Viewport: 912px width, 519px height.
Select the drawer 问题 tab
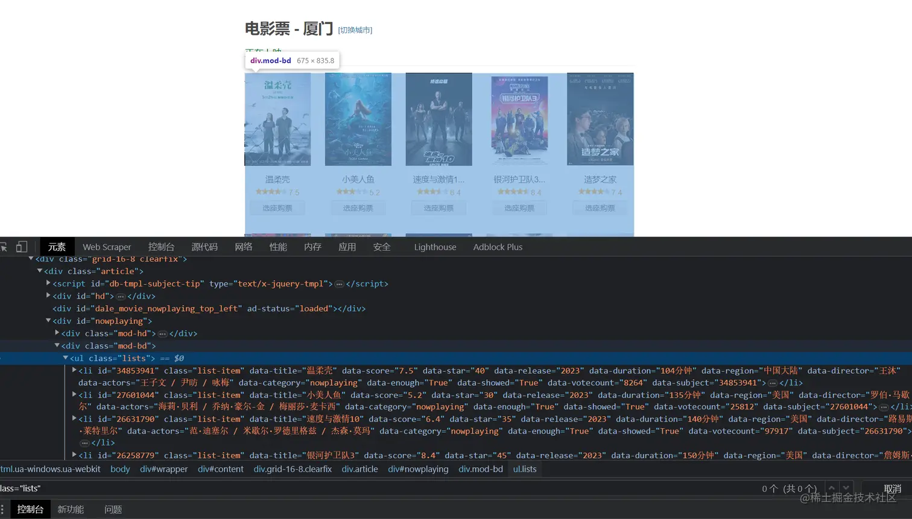point(113,509)
